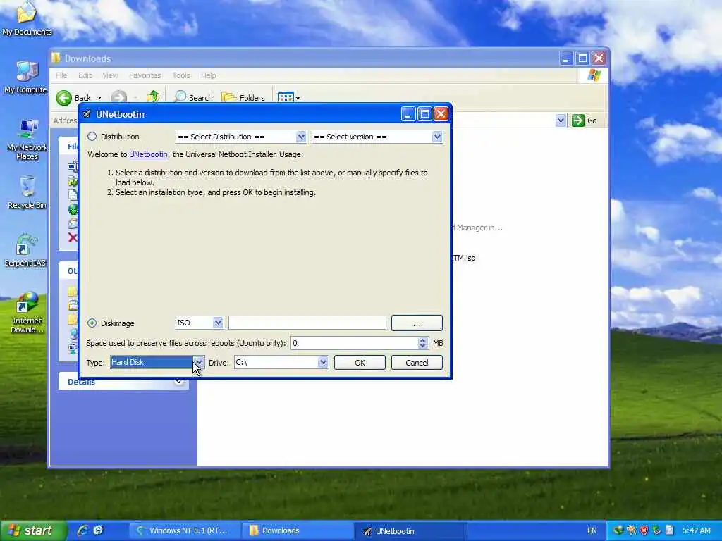Click the Start button
The height and width of the screenshot is (541, 722).
pyautogui.click(x=33, y=530)
